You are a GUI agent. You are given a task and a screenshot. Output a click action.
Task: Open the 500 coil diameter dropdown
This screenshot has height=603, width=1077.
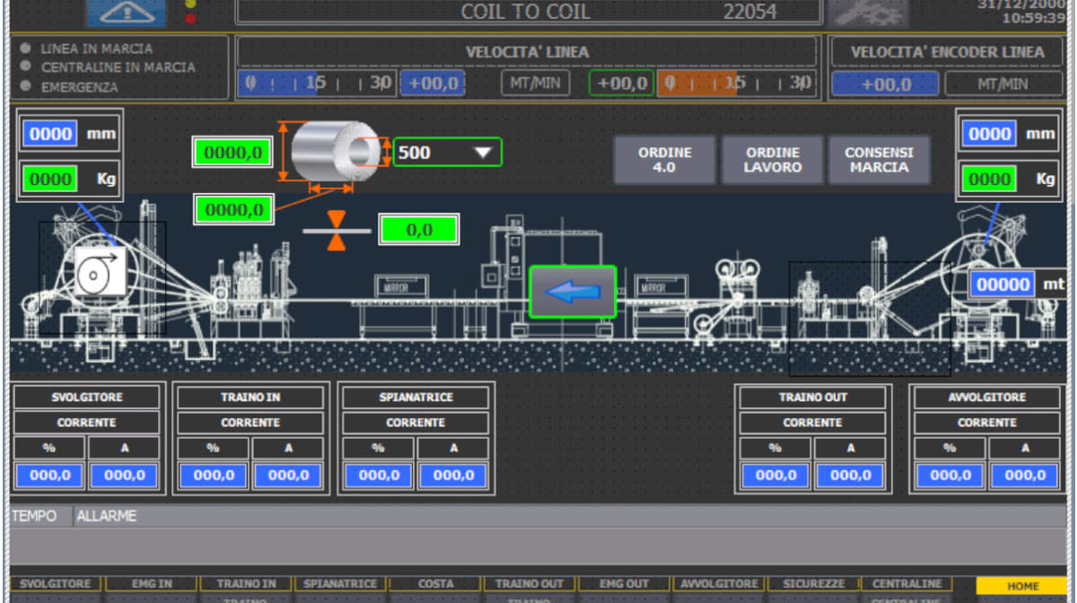(x=446, y=152)
